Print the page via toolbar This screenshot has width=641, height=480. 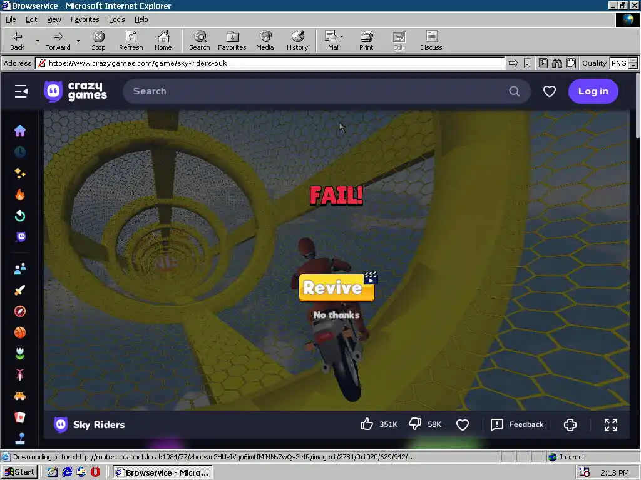click(x=366, y=41)
